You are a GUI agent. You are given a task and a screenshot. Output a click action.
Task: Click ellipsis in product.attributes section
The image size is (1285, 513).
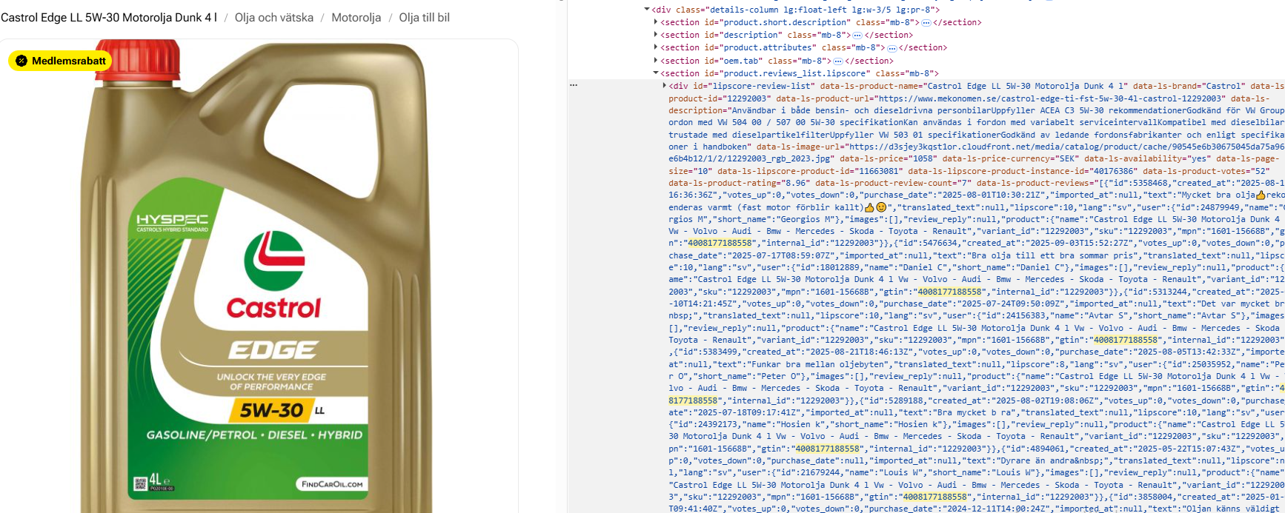coord(891,48)
